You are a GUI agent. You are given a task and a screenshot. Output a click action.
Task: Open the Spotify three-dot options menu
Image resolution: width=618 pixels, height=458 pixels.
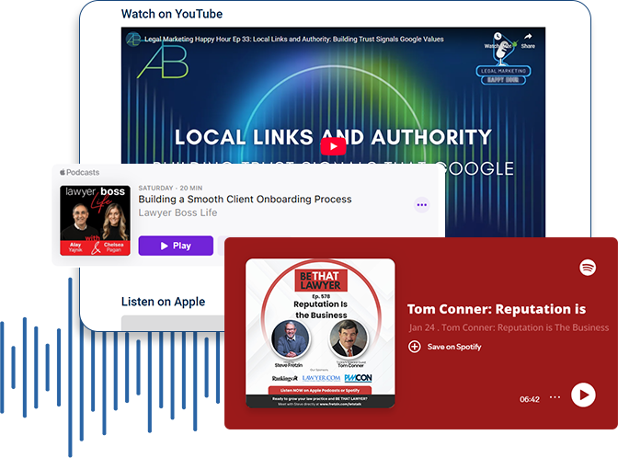[555, 397]
